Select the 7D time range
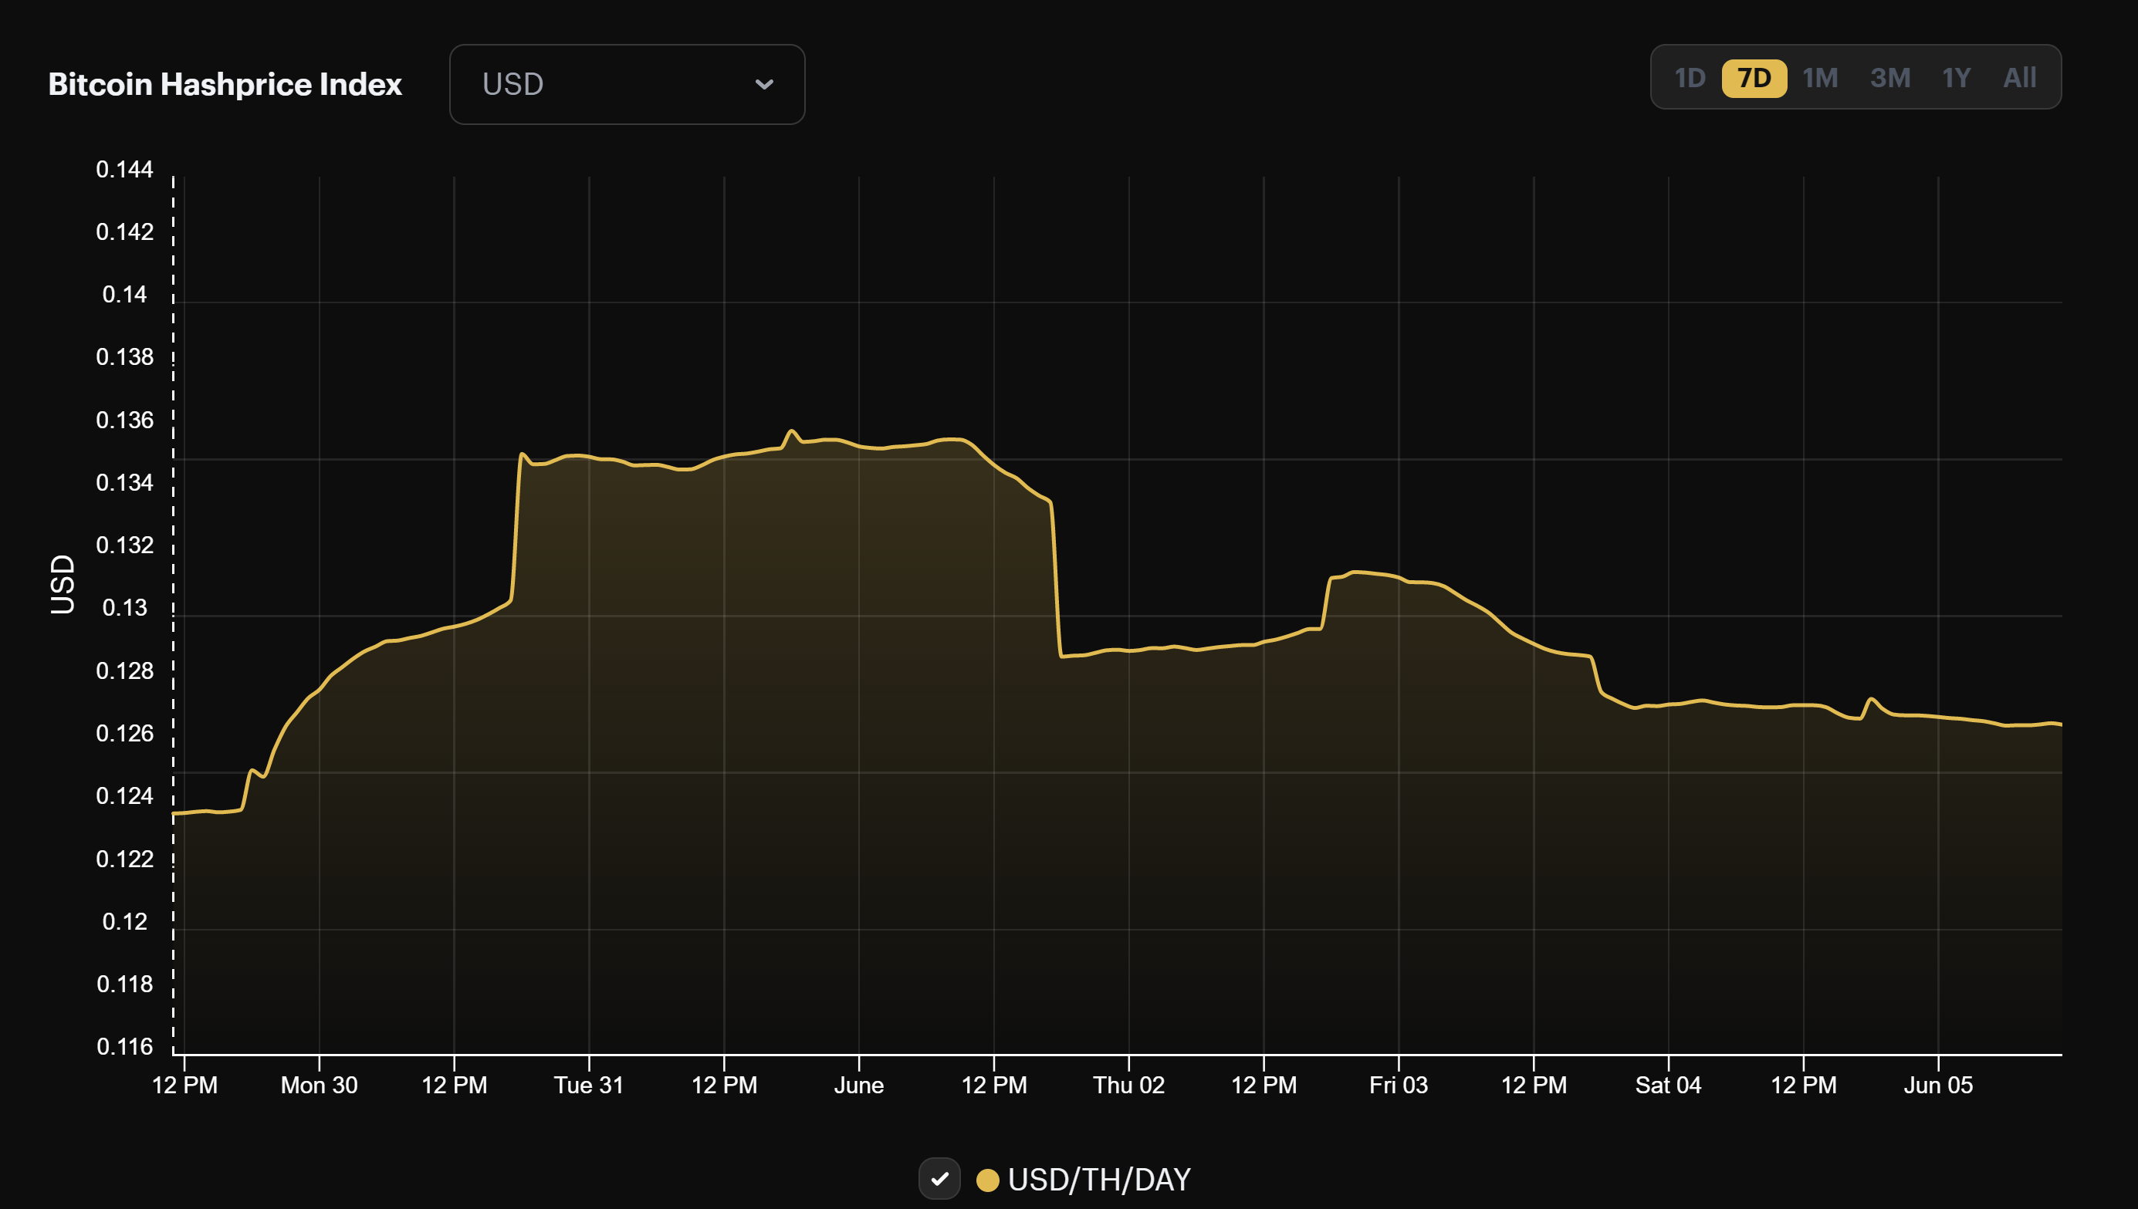This screenshot has height=1209, width=2138. click(x=1754, y=78)
